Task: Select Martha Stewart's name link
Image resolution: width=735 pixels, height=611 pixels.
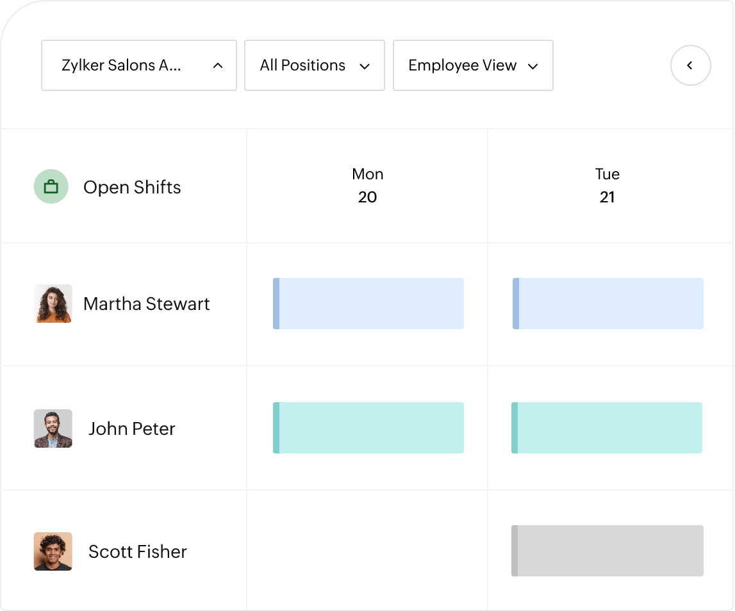Action: (x=146, y=304)
